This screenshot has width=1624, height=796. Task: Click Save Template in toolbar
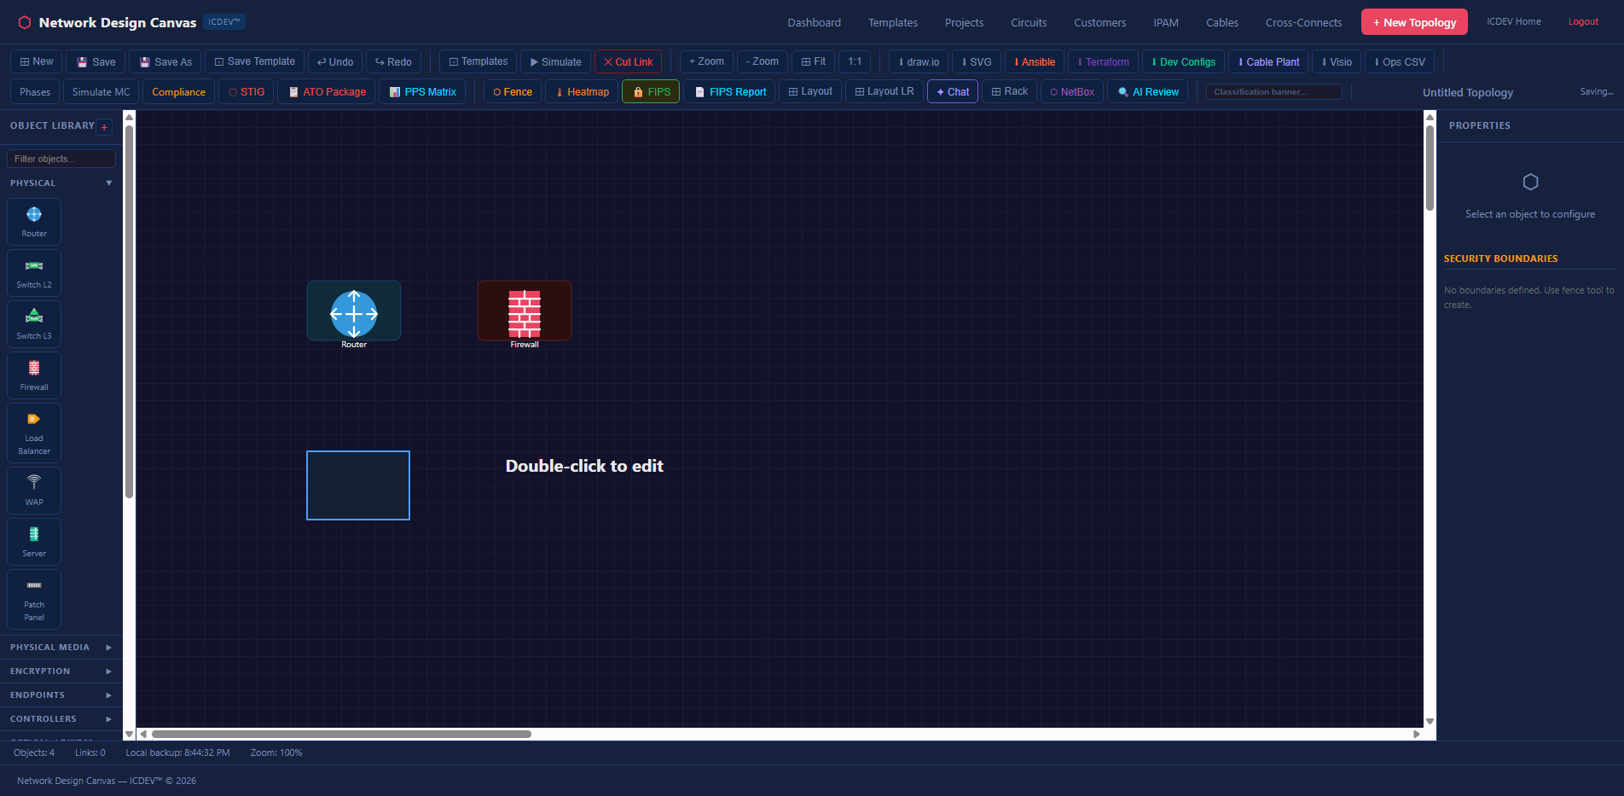(x=254, y=61)
